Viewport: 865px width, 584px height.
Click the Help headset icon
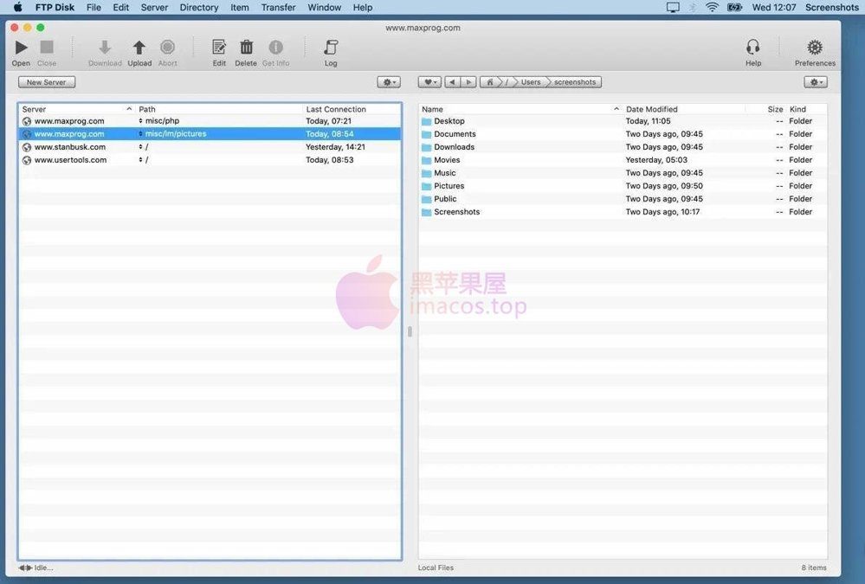click(x=753, y=48)
